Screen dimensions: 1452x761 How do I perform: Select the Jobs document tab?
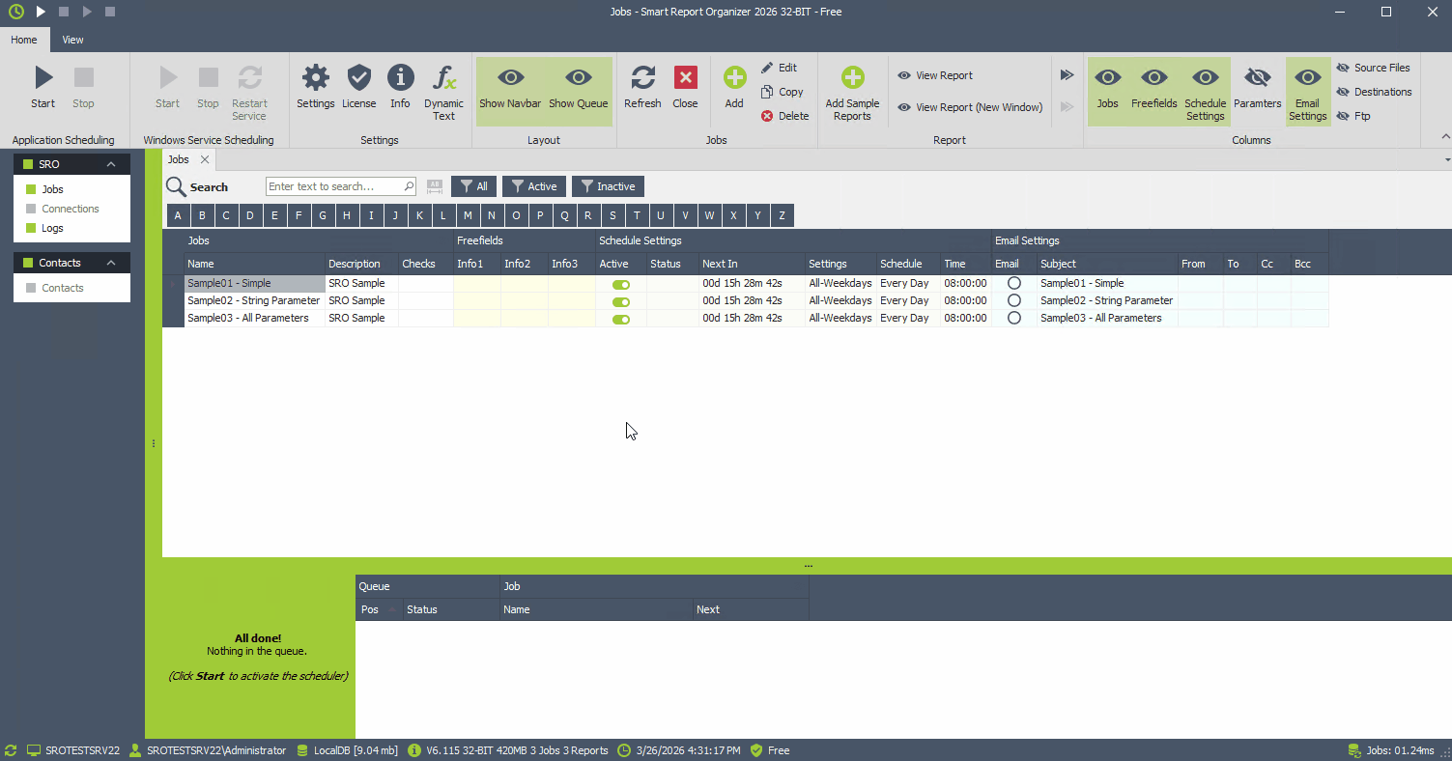[178, 158]
